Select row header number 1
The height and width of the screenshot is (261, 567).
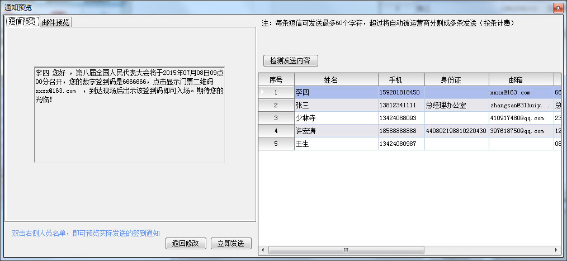click(x=276, y=92)
